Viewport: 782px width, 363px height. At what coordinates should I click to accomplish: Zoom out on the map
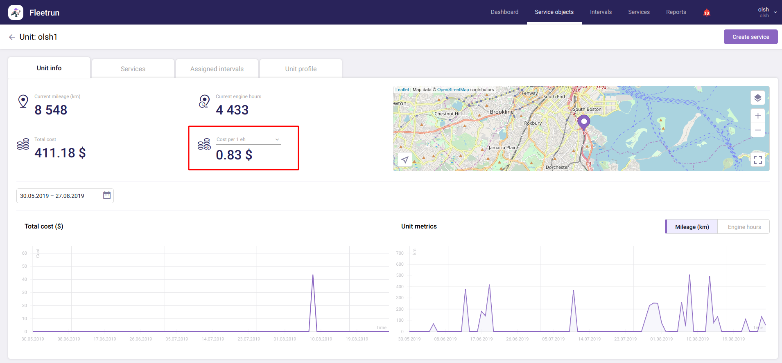(757, 130)
